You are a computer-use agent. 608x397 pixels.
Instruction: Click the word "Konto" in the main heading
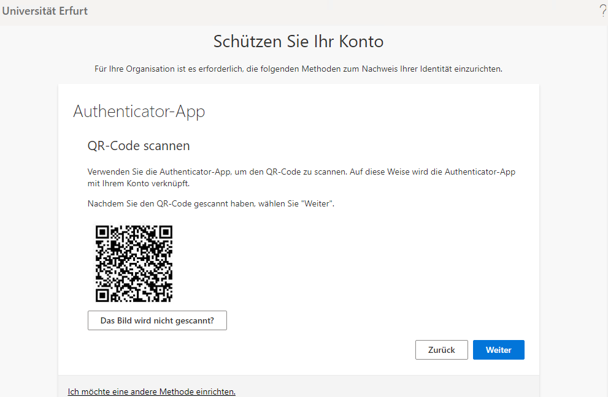[x=363, y=42]
